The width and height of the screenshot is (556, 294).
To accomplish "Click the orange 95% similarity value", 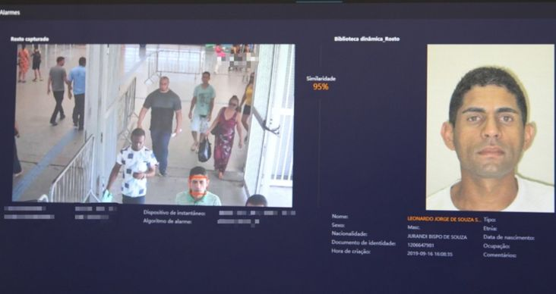I will (321, 86).
